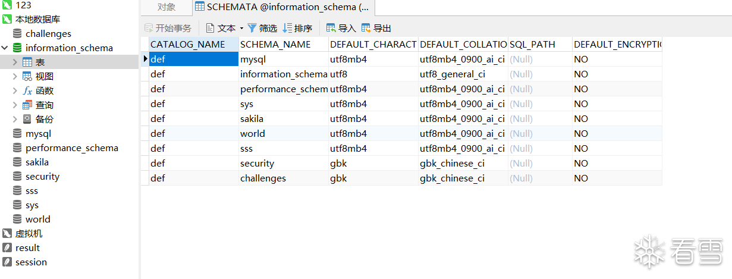This screenshot has height=279, width=732.
Task: Click the 123 connection icon
Action: [7, 5]
